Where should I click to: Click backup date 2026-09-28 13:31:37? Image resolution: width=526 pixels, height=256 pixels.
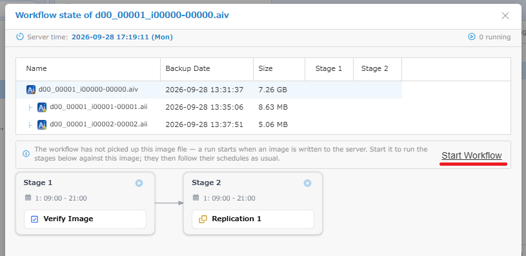(x=205, y=90)
